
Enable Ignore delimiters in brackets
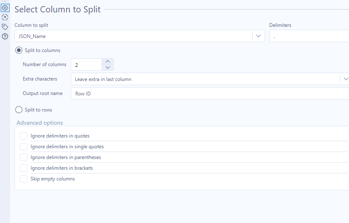click(x=24, y=168)
